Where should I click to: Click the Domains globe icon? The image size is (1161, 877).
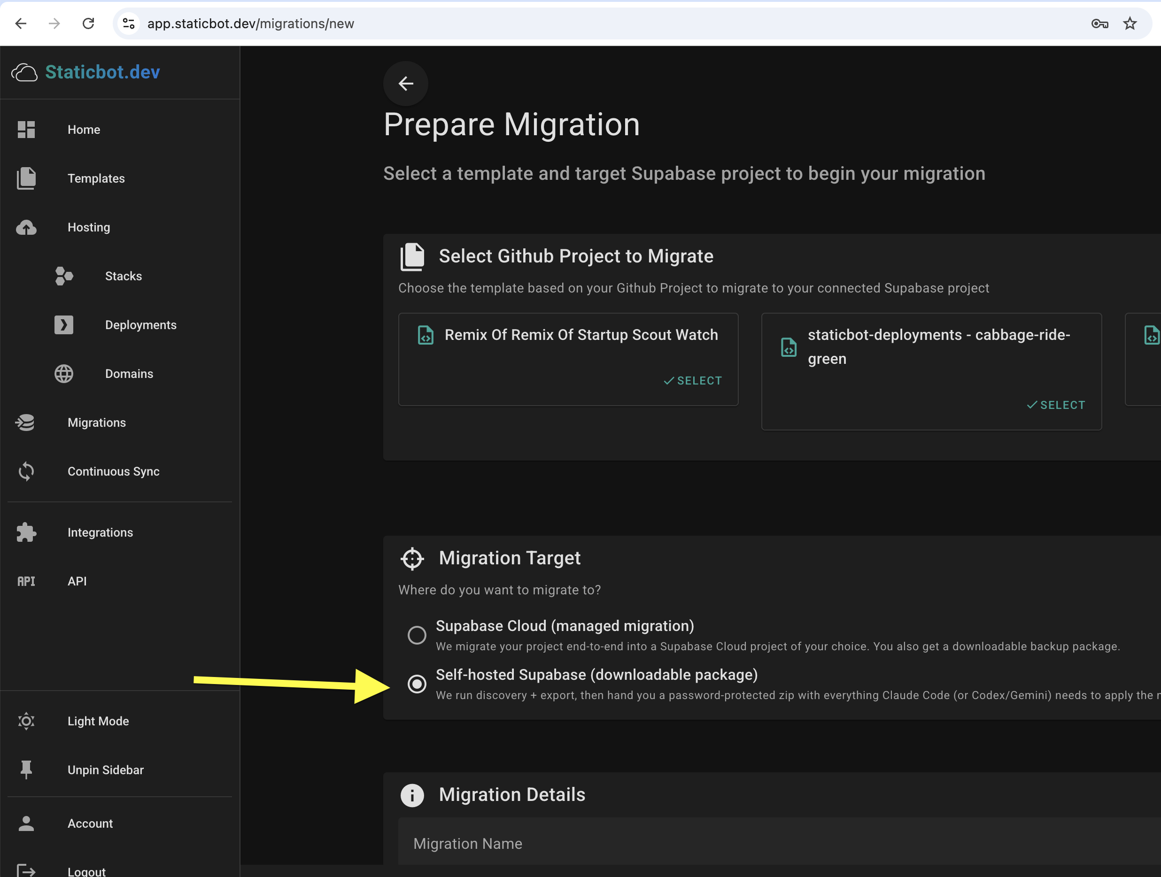coord(63,373)
